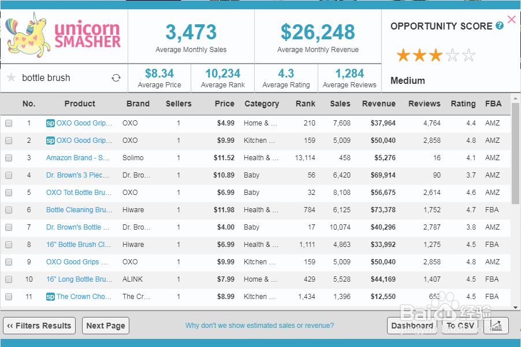Tick checkbox for row 8 Hiware brush
Screen dimensions: 521x347
click(x=9, y=245)
